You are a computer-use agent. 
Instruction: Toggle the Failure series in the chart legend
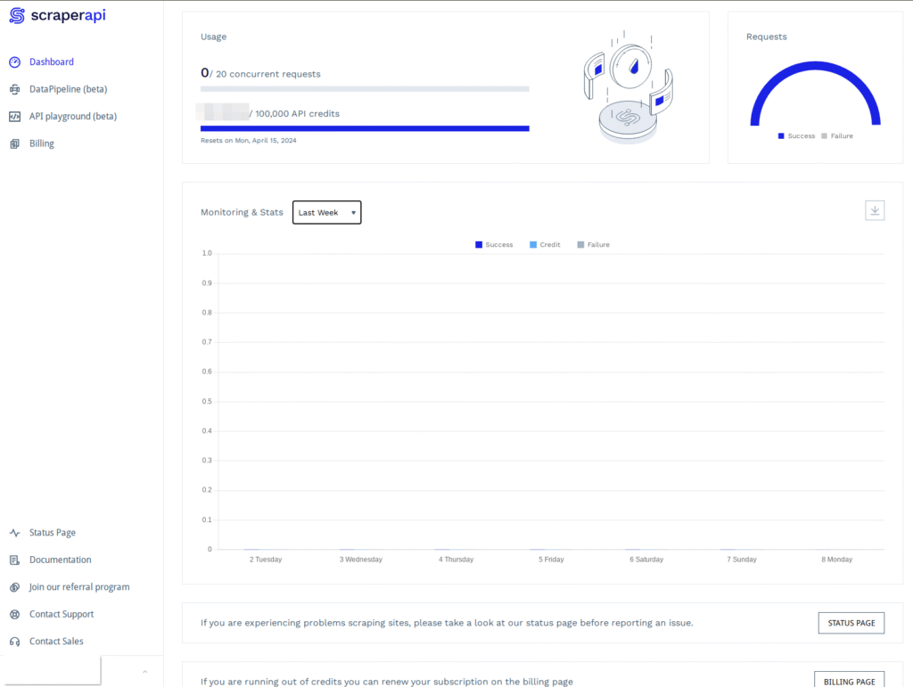[x=591, y=244]
